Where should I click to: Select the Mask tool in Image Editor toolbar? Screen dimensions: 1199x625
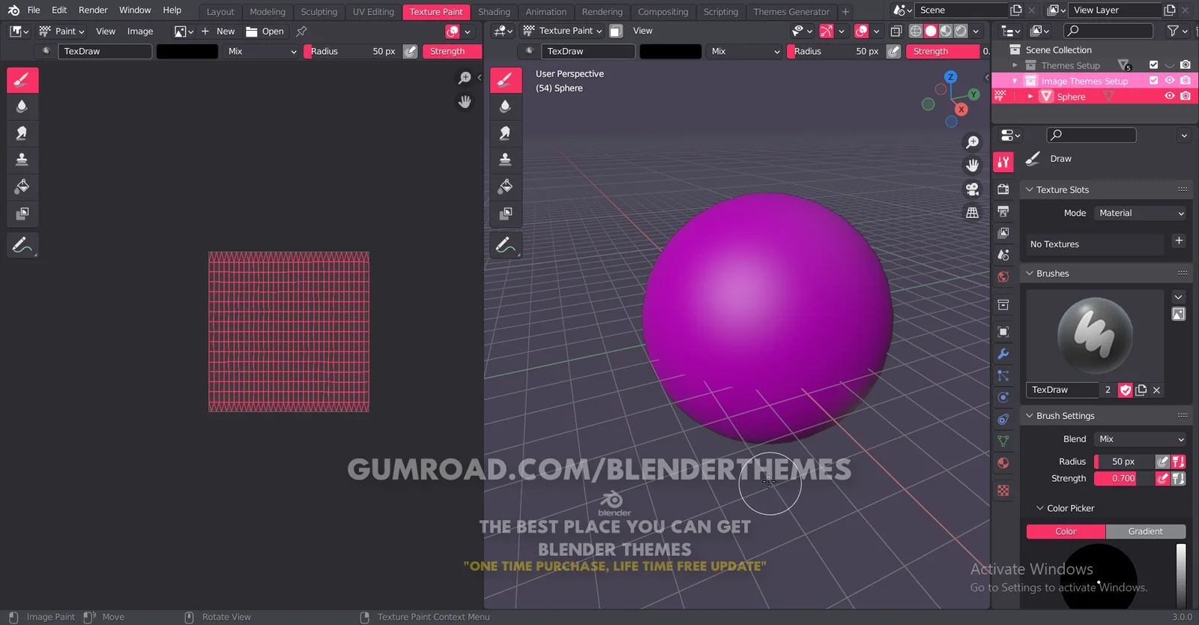(22, 214)
